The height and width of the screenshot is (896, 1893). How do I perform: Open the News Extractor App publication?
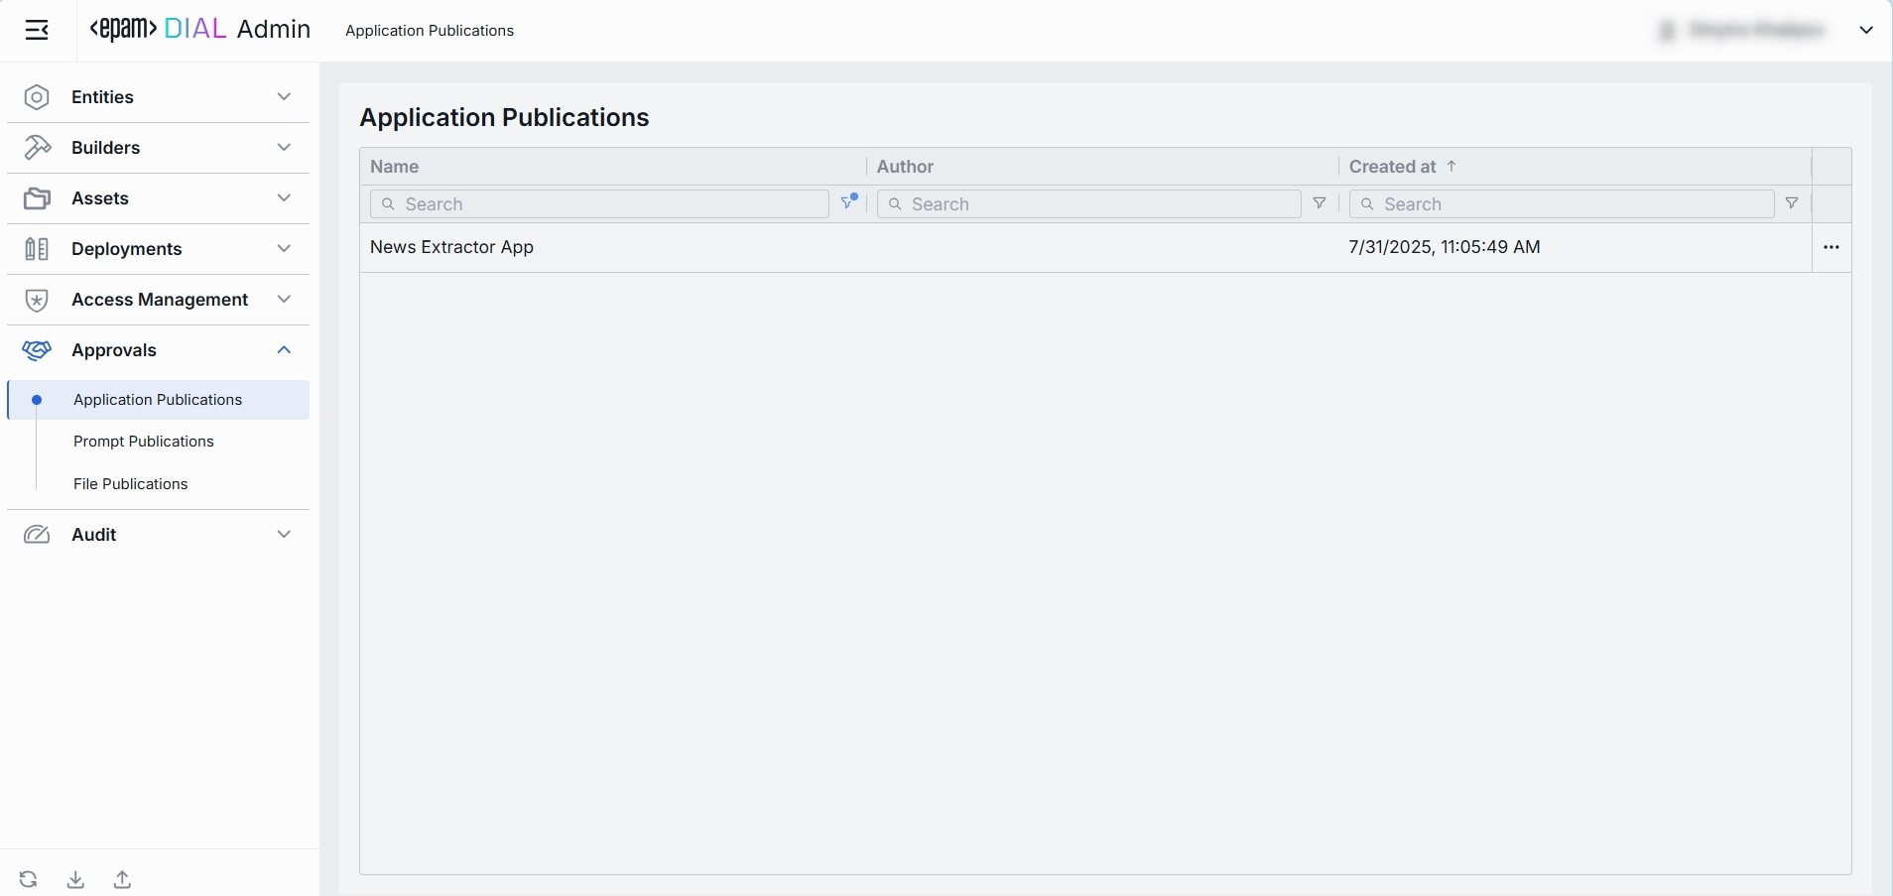tap(451, 247)
